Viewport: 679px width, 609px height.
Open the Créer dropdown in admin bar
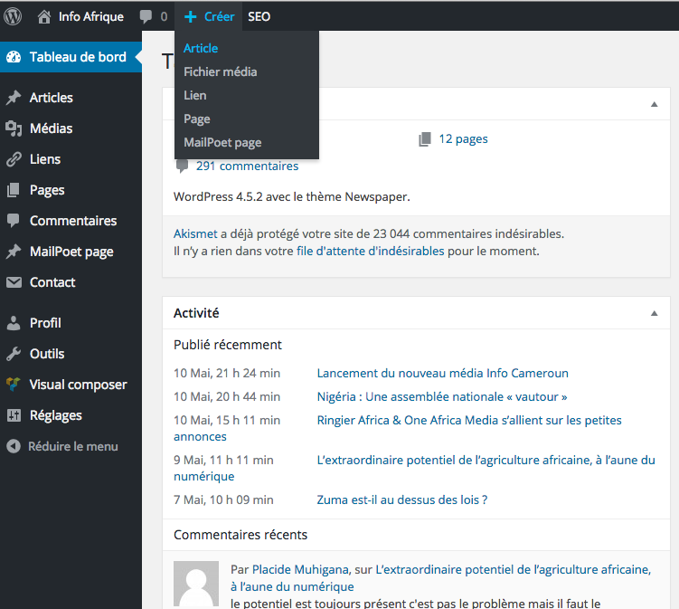(x=210, y=16)
